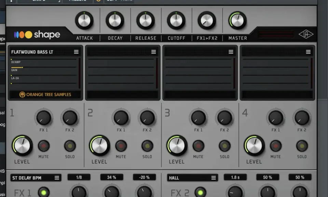Click the FX1>FX2 routing knob
The width and height of the screenshot is (328, 197).
coord(207,21)
